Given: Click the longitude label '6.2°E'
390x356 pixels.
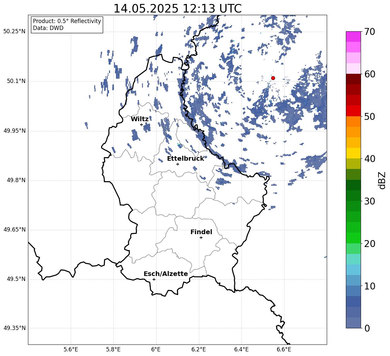Looking at the screenshot, I should point(199,349).
